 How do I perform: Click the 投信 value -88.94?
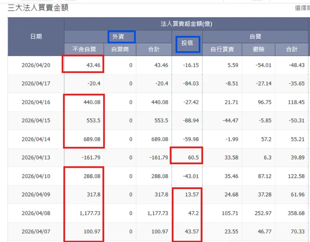pyautogui.click(x=191, y=120)
